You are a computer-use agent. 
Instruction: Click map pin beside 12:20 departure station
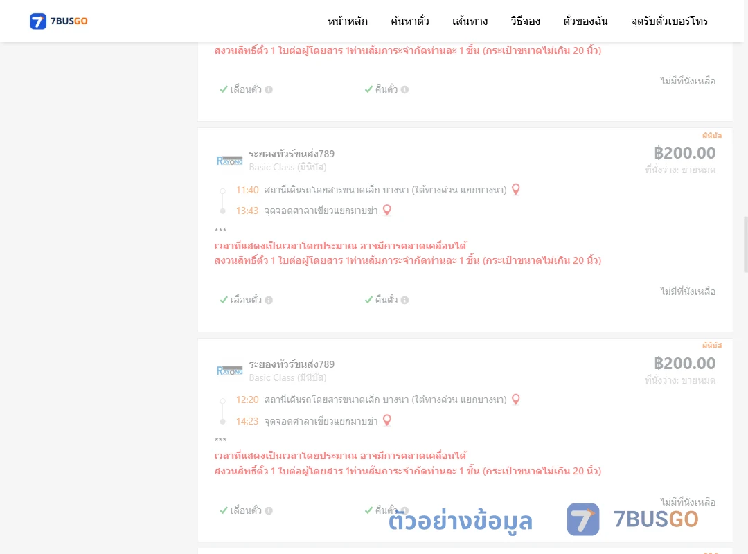click(516, 400)
